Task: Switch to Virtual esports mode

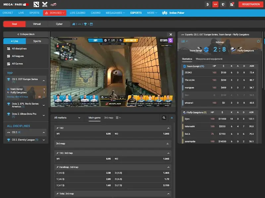Action: (37, 24)
